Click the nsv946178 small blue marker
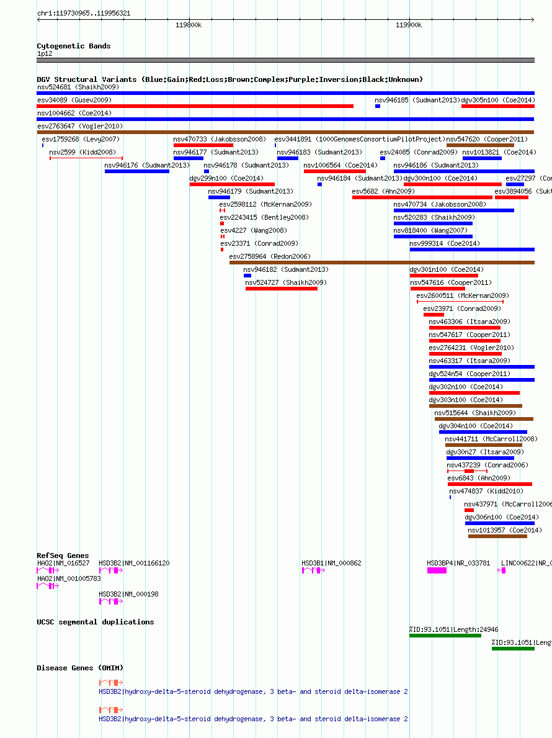Image resolution: width=552 pixels, height=738 pixels. (x=207, y=171)
